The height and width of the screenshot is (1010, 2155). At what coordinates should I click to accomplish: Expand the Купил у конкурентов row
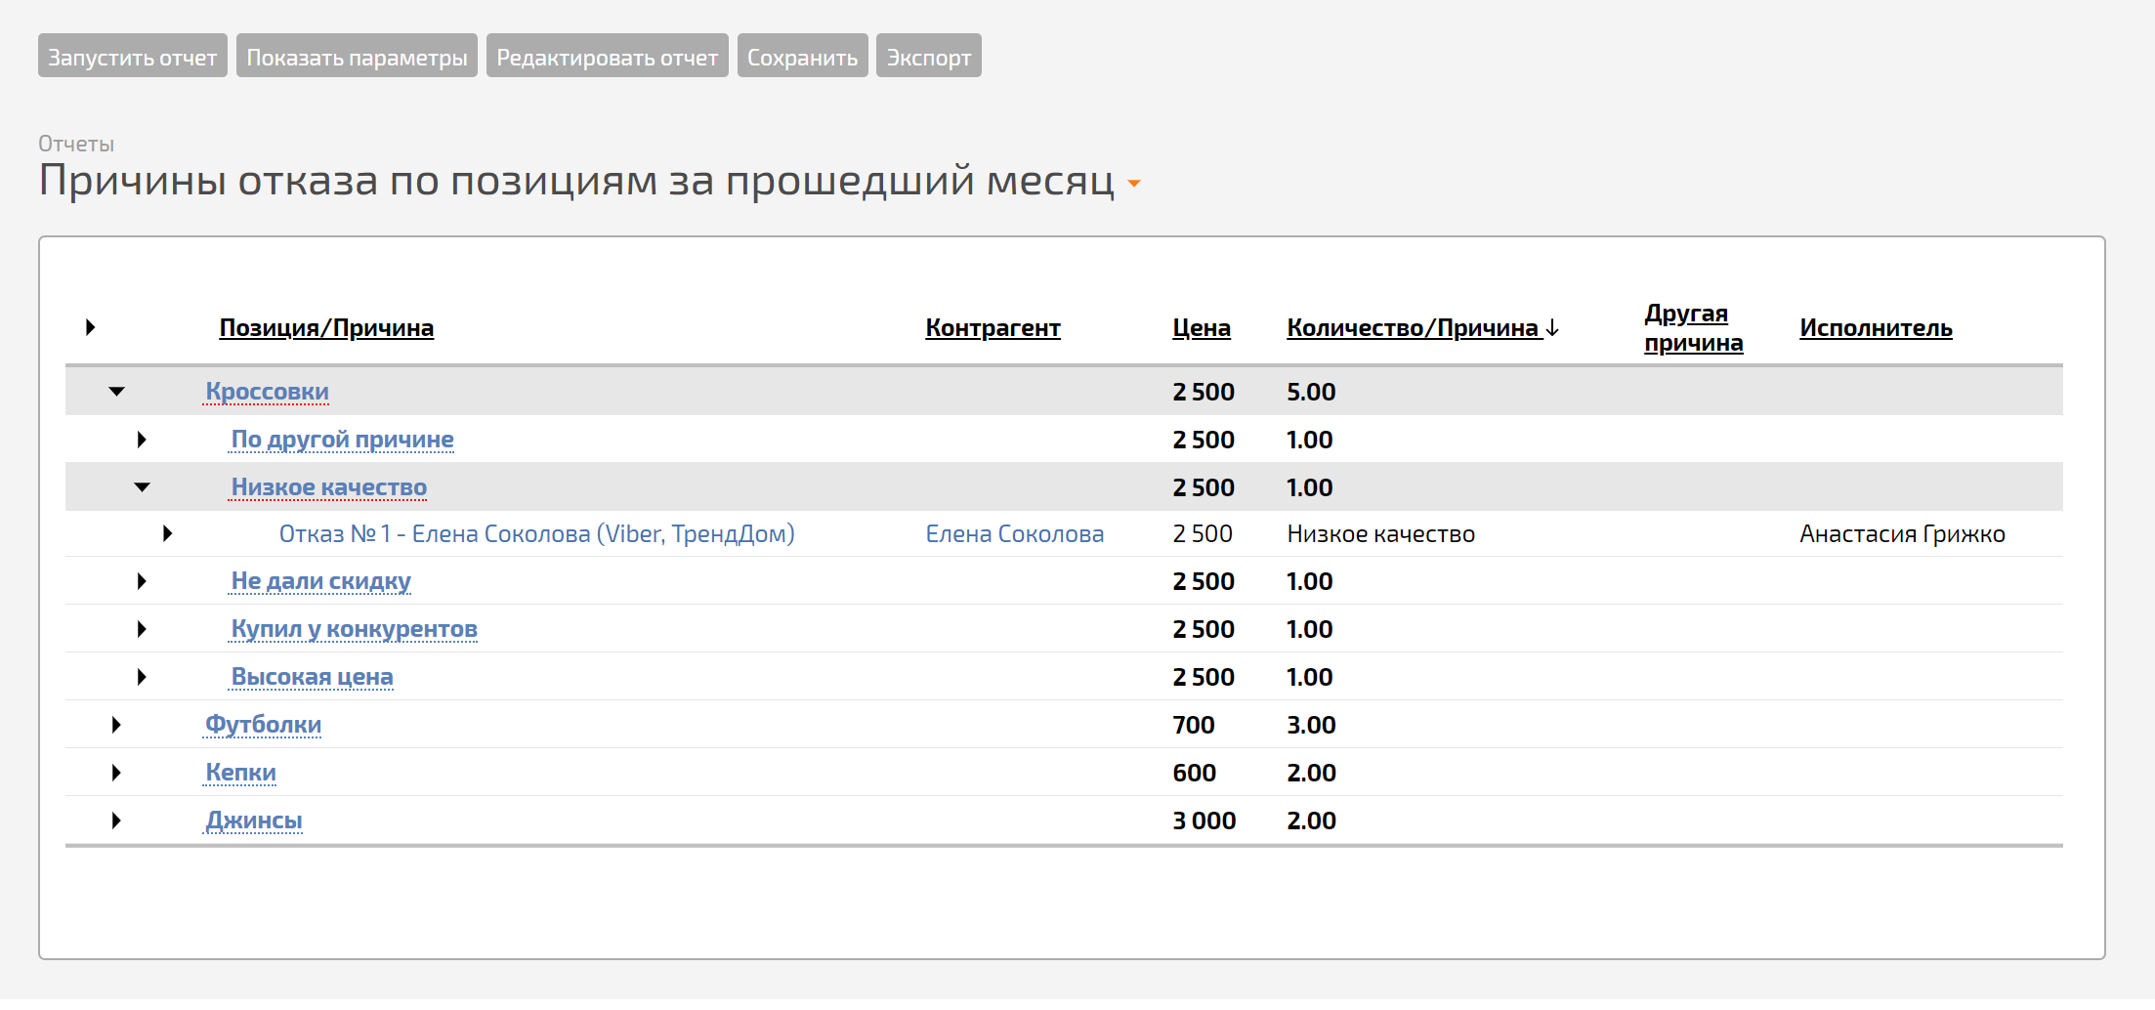tap(142, 630)
